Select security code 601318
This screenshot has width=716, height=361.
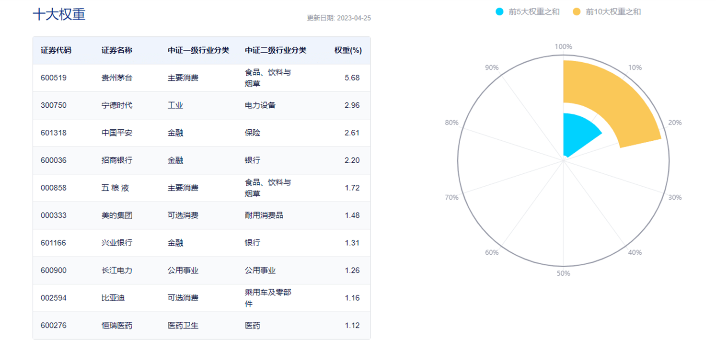point(54,133)
